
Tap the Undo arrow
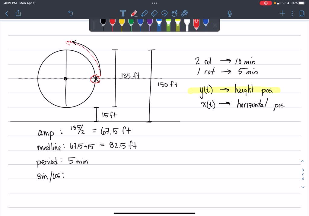[70, 13]
